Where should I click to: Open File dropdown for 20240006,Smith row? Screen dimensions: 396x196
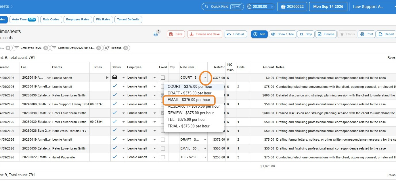click(x=49, y=104)
